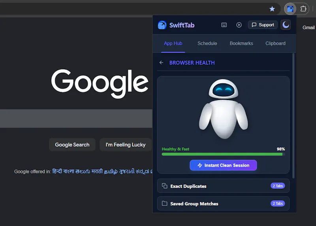Go back using Browser Health arrow

coord(161,62)
